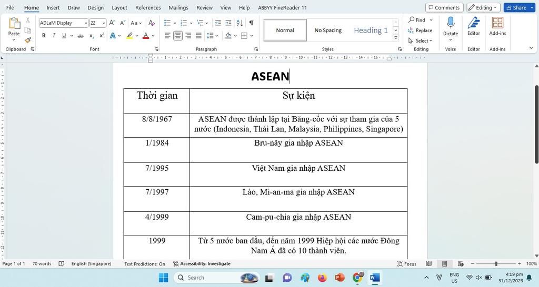Apply subscript formatting
Screen dimensions: 539x287
tap(92, 36)
